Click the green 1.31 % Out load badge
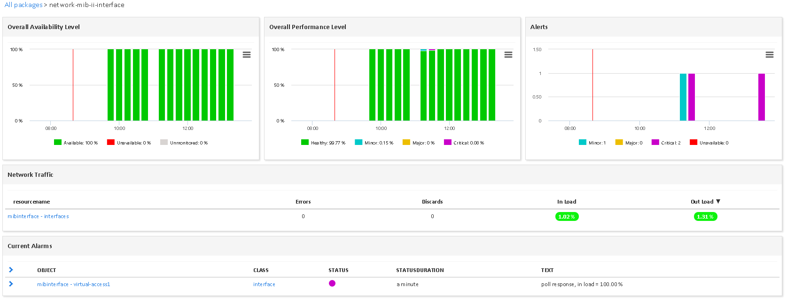The image size is (787, 303). point(705,217)
